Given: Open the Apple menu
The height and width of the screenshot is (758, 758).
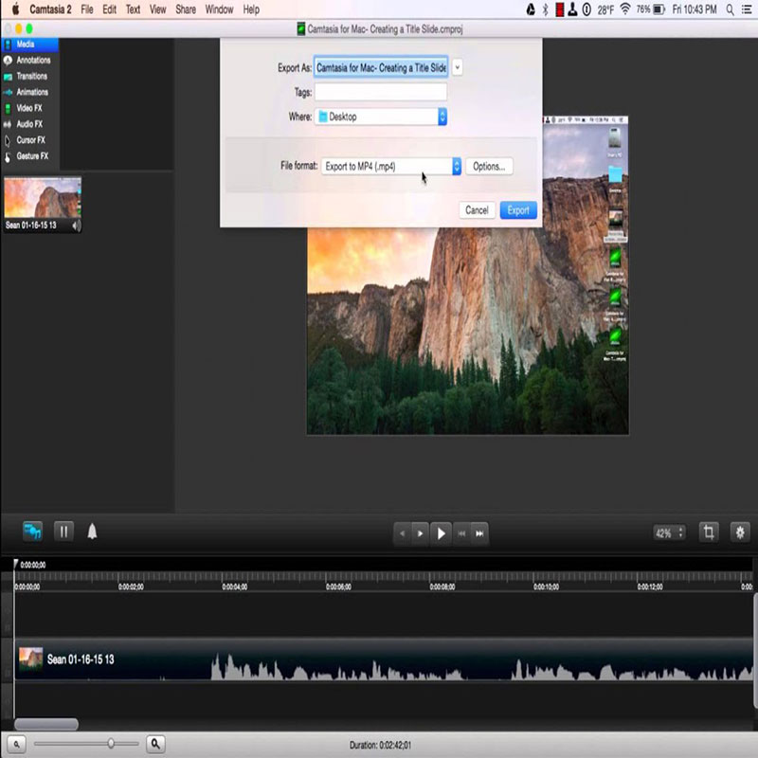Looking at the screenshot, I should click(15, 9).
